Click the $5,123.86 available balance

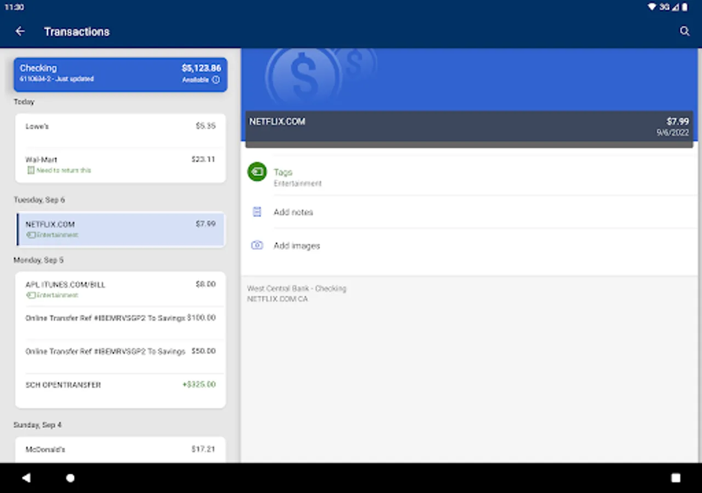point(201,68)
